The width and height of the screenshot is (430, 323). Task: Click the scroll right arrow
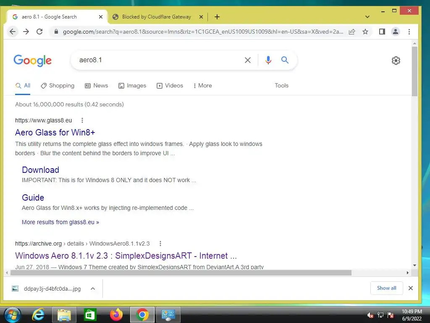point(407,273)
